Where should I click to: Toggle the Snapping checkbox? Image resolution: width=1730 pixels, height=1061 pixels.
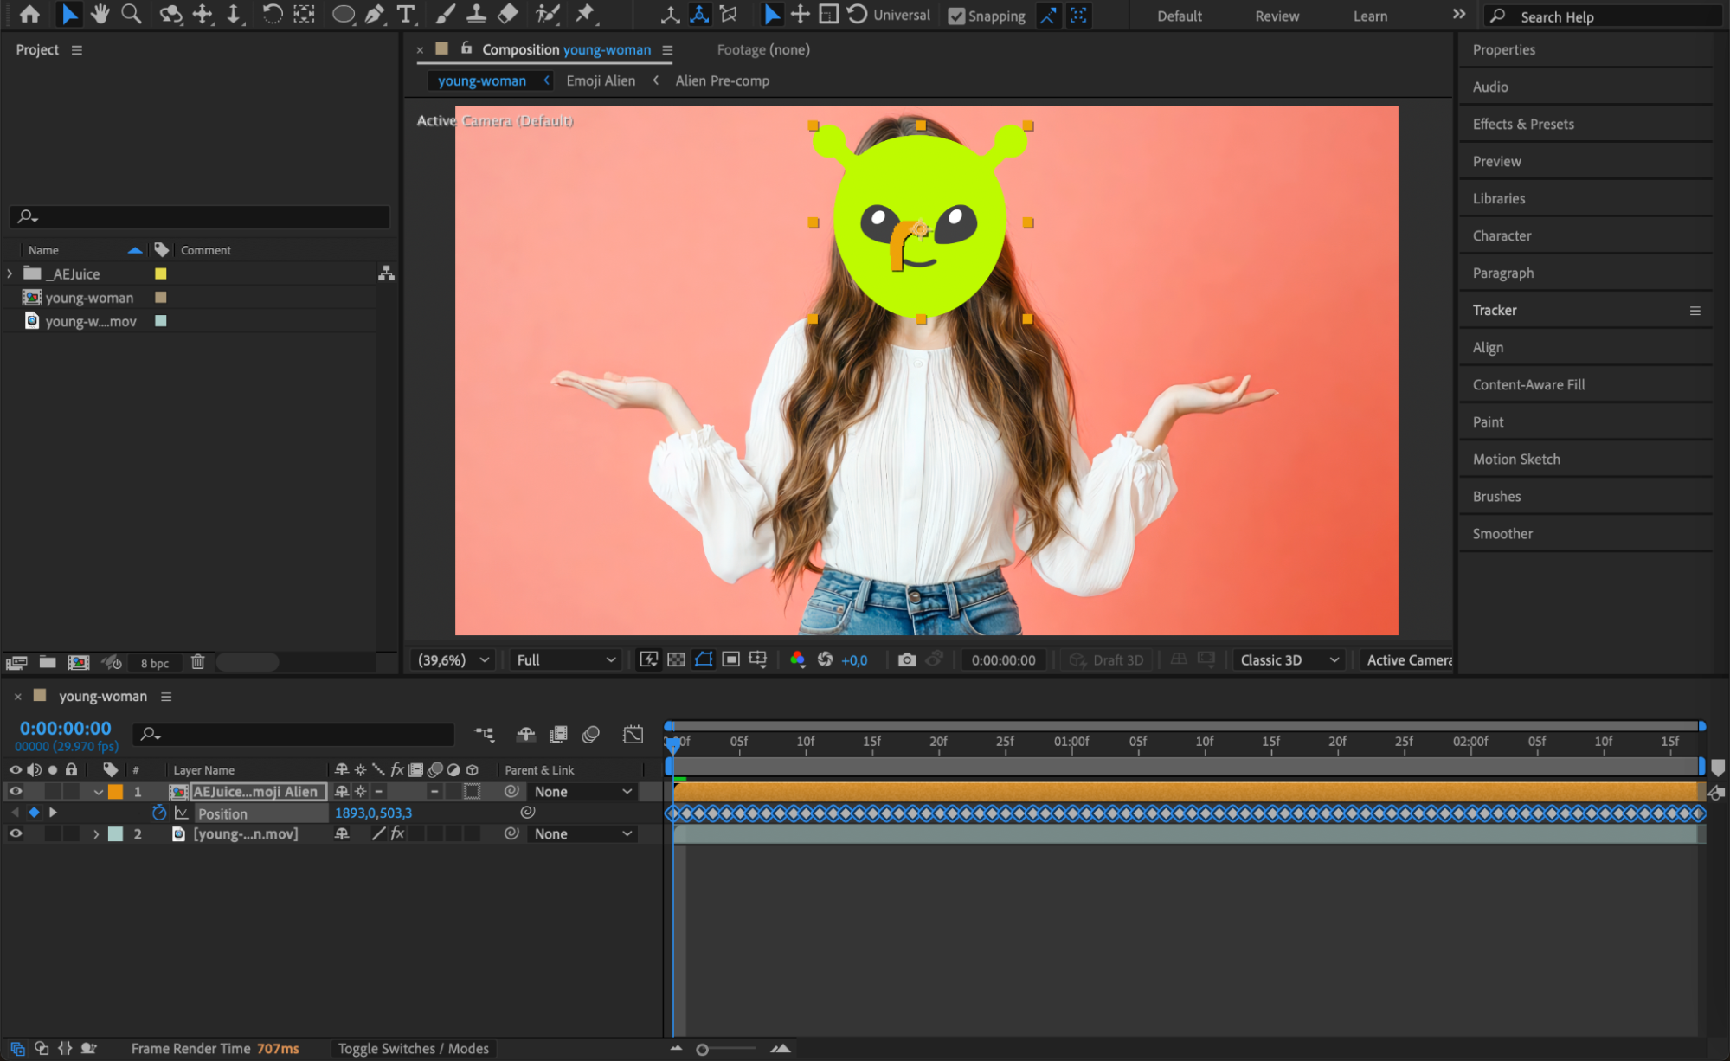pos(956,16)
